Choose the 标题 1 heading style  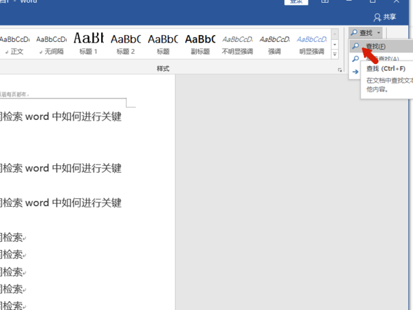pos(89,45)
